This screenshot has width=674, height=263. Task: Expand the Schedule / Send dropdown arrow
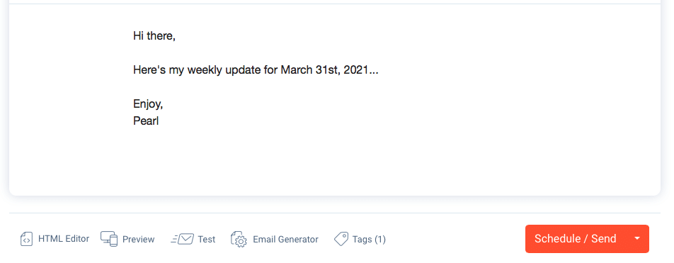[x=637, y=239]
